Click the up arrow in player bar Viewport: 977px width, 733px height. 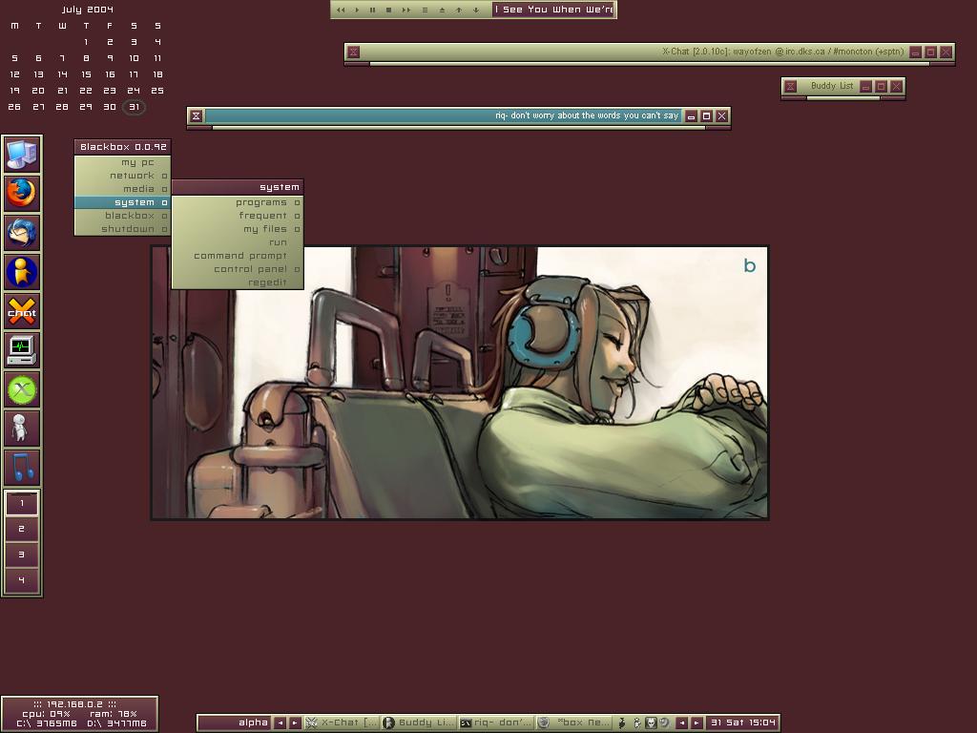tap(459, 10)
